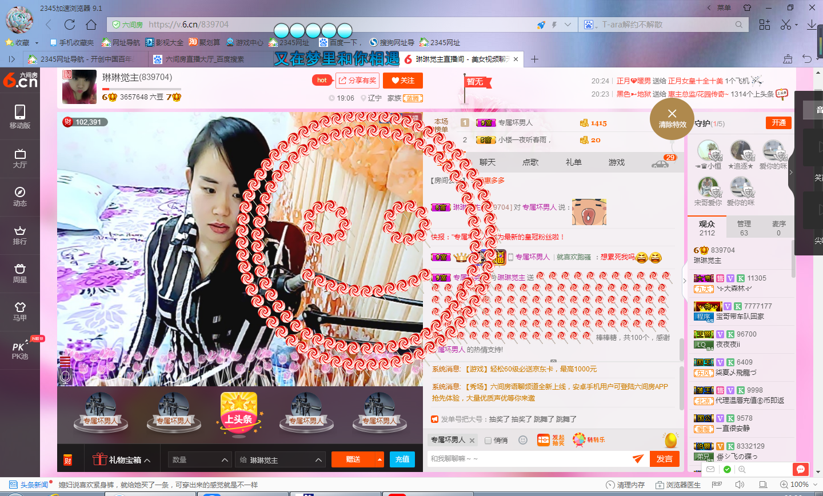Change browser skin with T-shirt icon

pos(747,7)
